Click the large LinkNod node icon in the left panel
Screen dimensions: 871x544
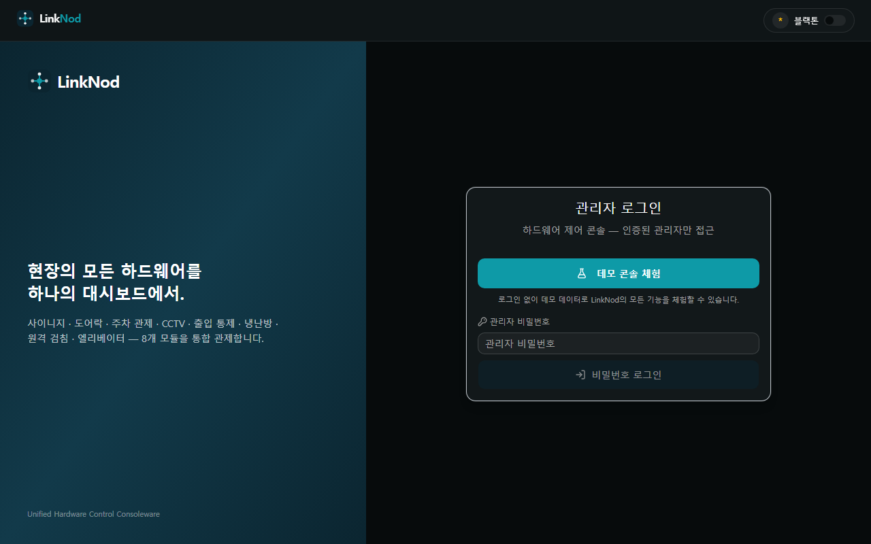click(39, 82)
